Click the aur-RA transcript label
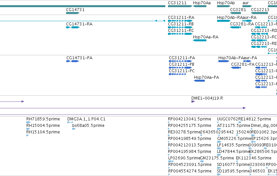 (x=249, y=18)
